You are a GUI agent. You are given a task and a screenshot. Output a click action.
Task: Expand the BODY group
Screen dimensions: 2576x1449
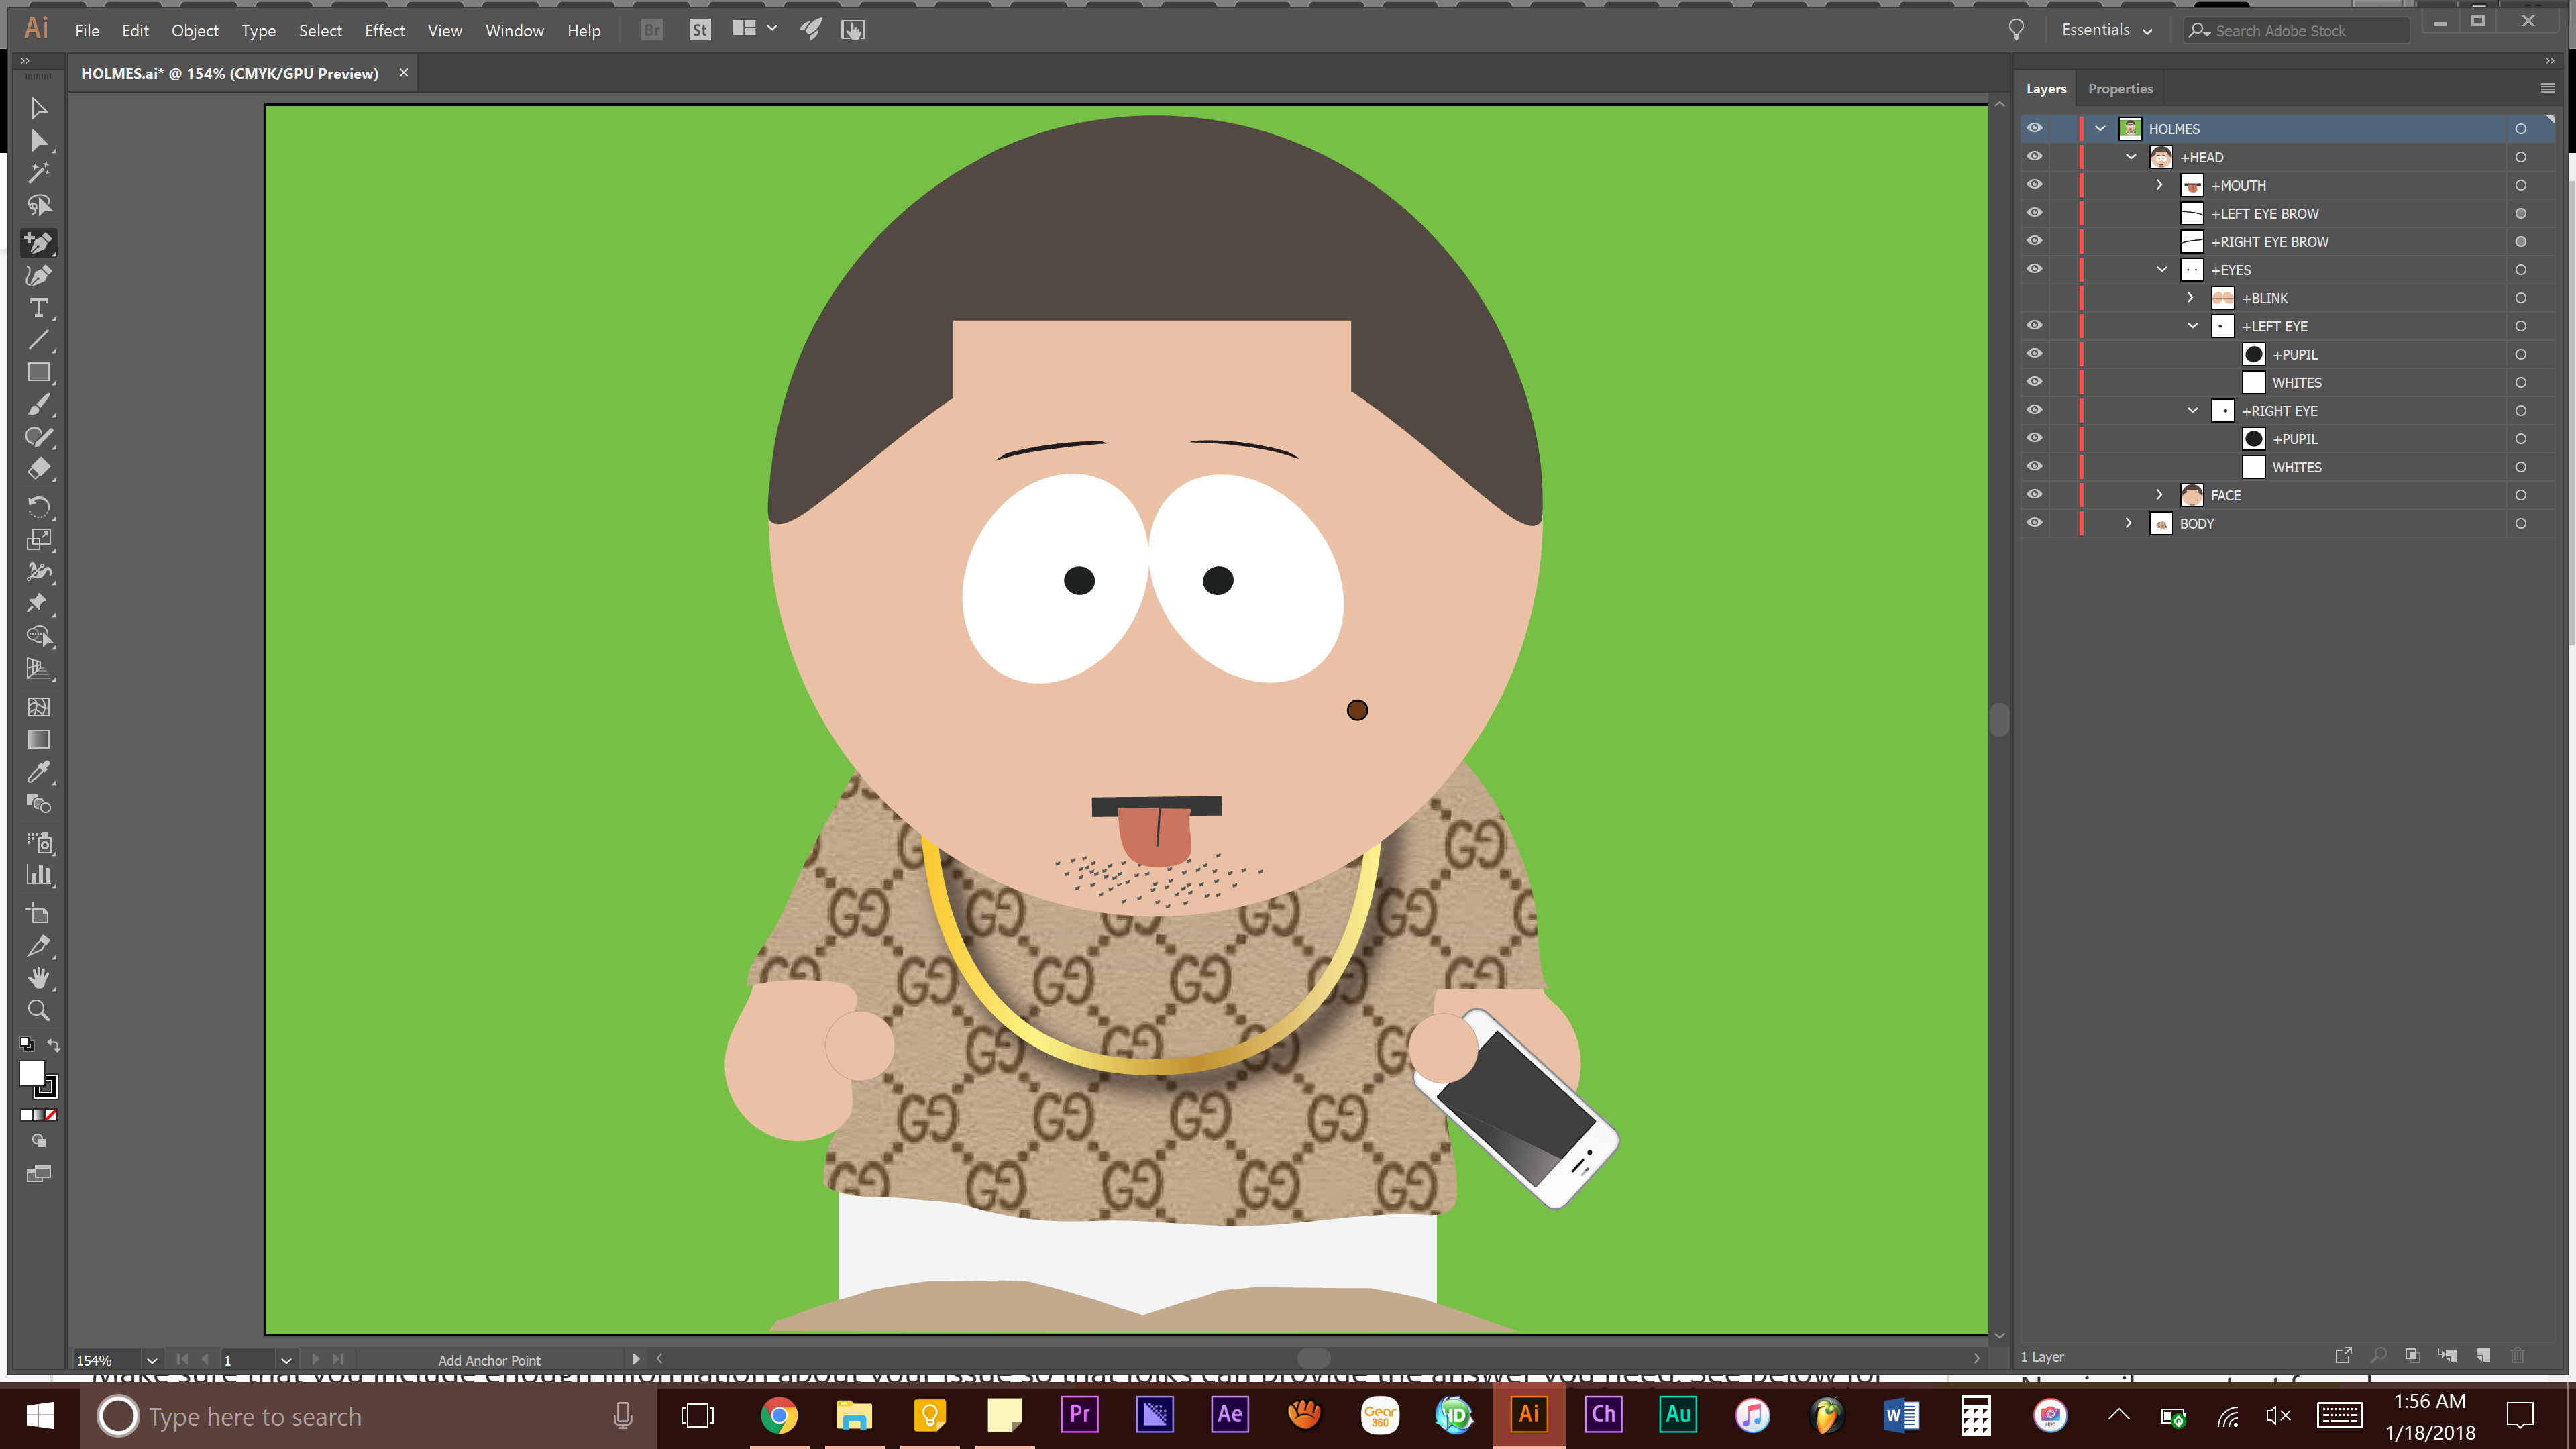point(2129,523)
